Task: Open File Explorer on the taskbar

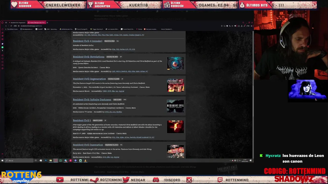Action: click(51, 160)
